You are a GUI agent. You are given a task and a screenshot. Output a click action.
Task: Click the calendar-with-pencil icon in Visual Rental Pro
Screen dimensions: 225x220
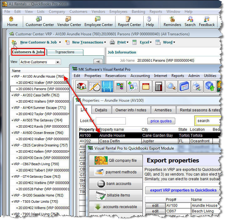(x=95, y=86)
